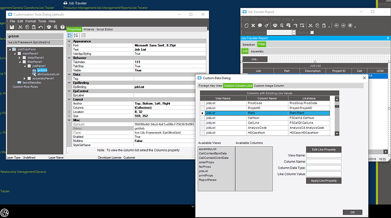The height and width of the screenshot is (218, 391).
Task: Open Tools menu in Customization Tools Dialog
Action: pos(42,21)
